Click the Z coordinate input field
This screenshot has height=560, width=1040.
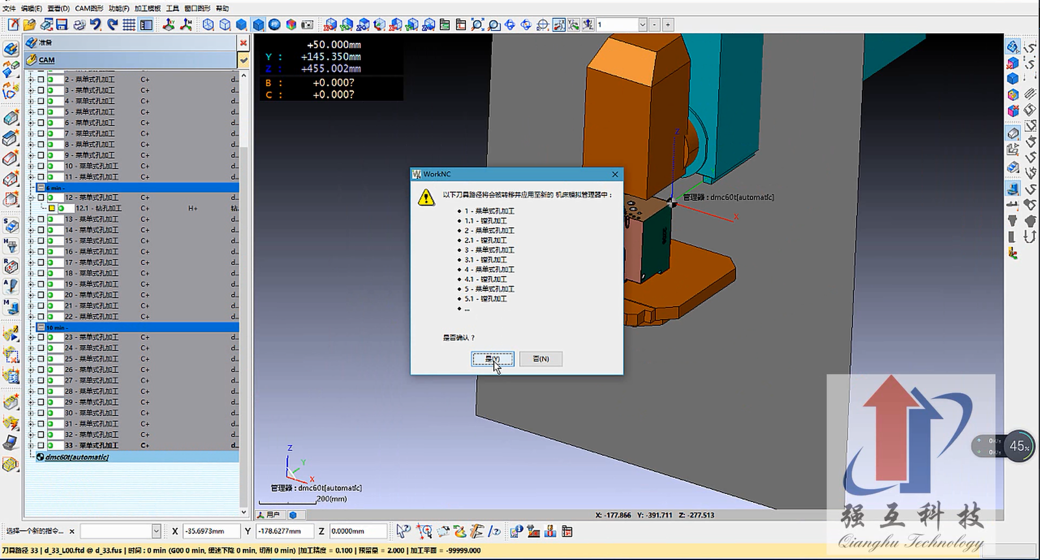tap(357, 531)
